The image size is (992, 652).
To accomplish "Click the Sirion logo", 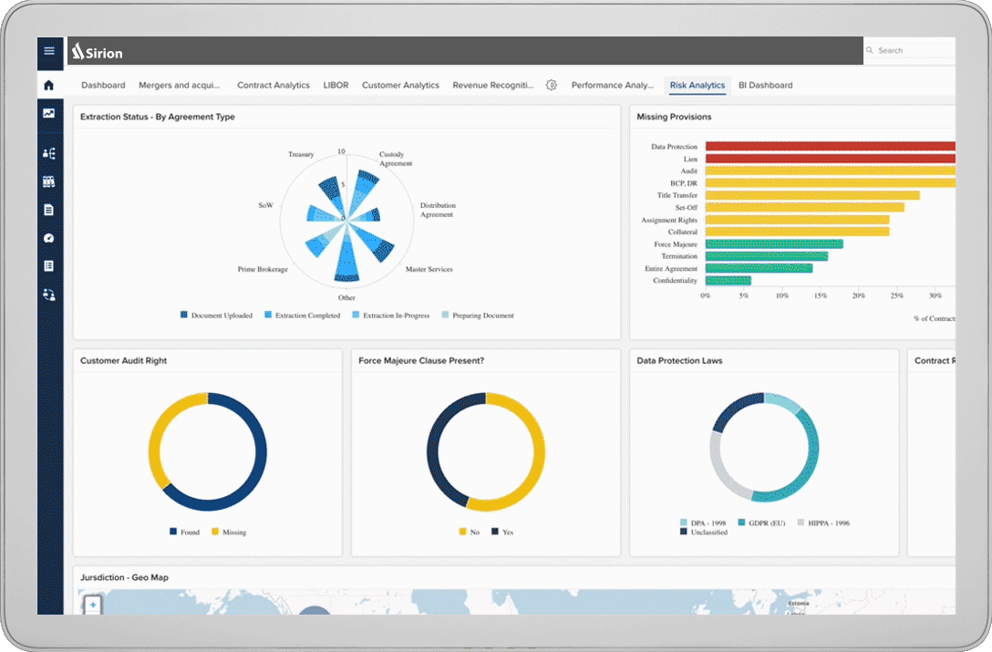I will 97,51.
